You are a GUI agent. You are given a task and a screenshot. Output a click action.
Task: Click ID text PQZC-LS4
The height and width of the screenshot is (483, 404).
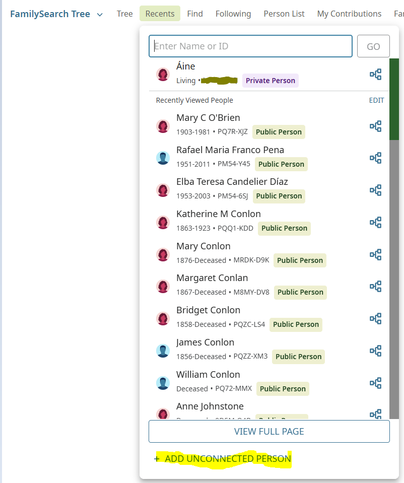click(249, 324)
